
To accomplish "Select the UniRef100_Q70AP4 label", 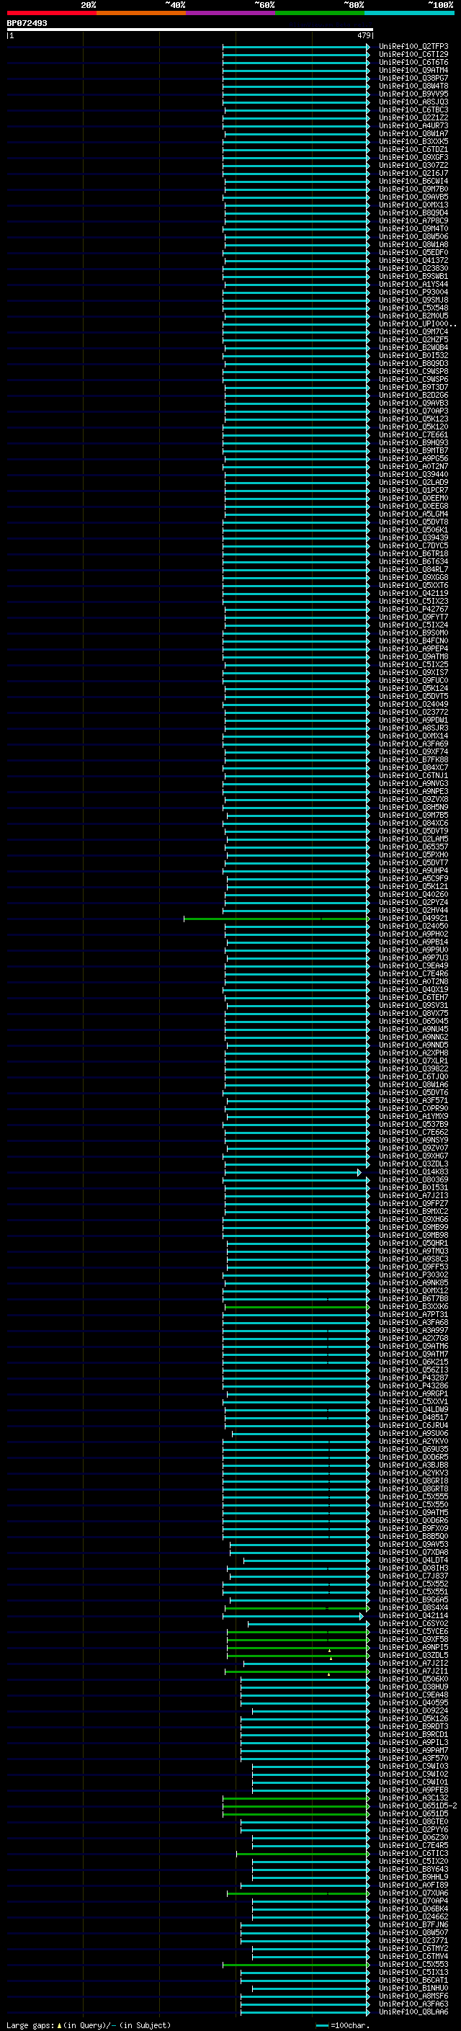I will click(413, 1902).
